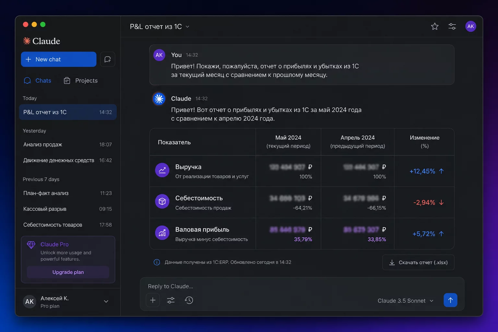Click the Себестоимость box icon
Screen dimensions: 498x332
[162, 201]
